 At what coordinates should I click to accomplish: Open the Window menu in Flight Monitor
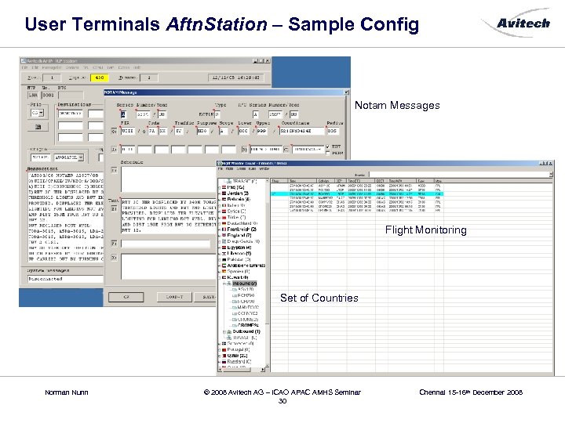pos(264,168)
